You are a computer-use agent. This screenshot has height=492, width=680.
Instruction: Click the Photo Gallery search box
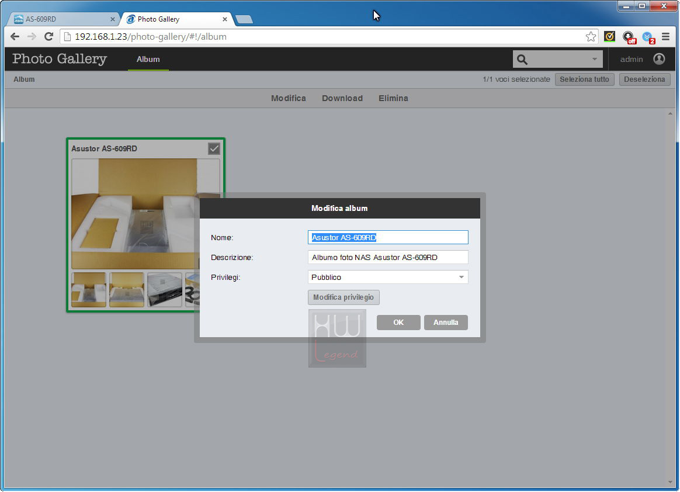point(558,59)
